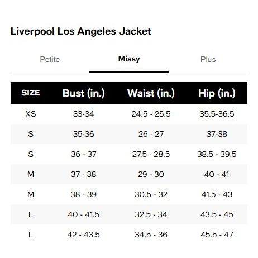Switch to the Petite size tab

(x=50, y=59)
